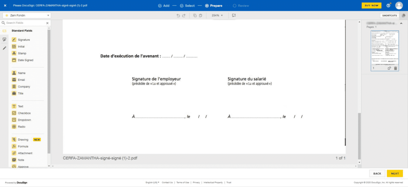Switch to the custom fields sidebar tab

coord(4,40)
